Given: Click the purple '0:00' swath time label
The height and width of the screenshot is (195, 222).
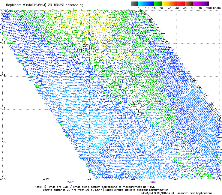Looking at the screenshot, I should [152, 182].
